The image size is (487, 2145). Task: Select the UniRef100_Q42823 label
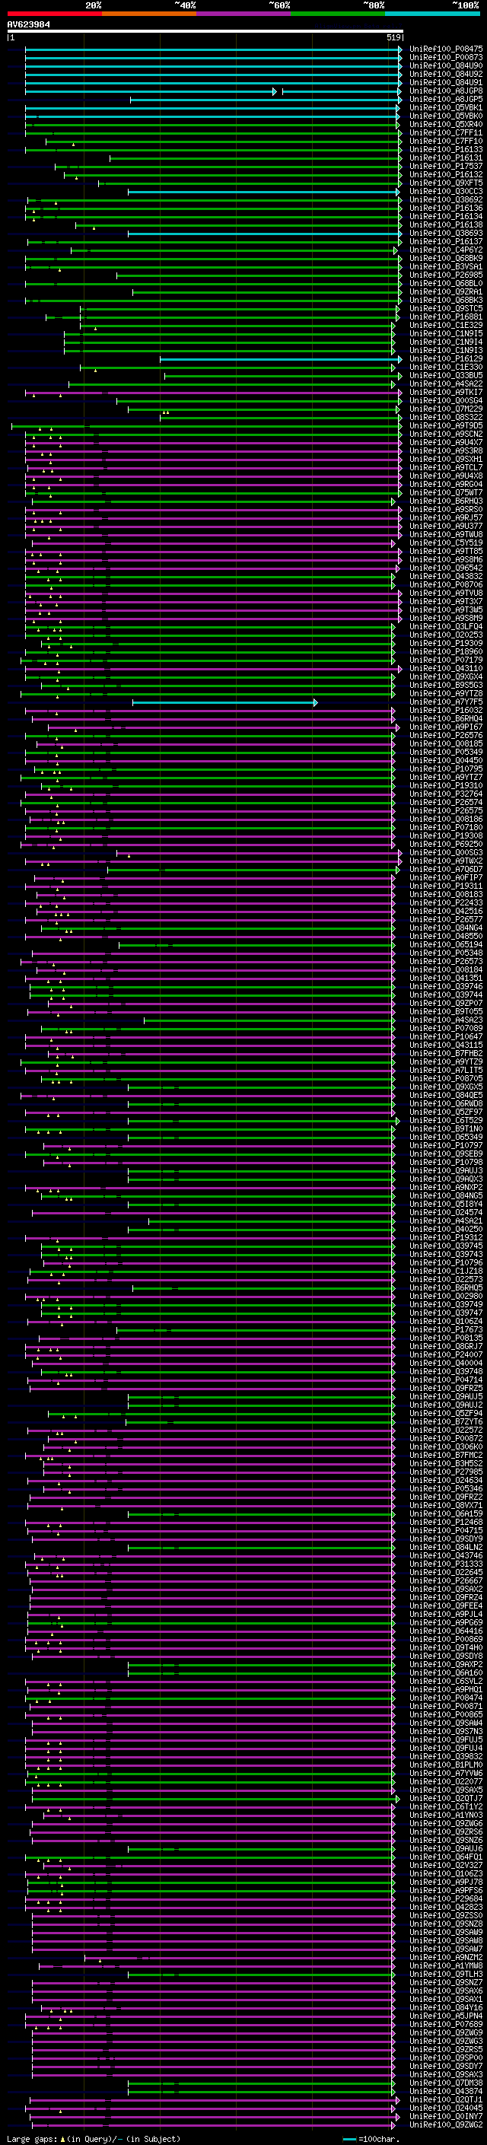point(446,1907)
